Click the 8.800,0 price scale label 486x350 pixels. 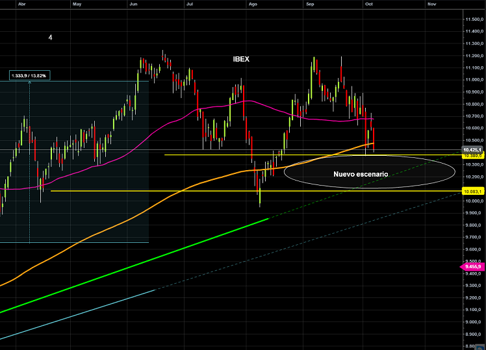472,334
